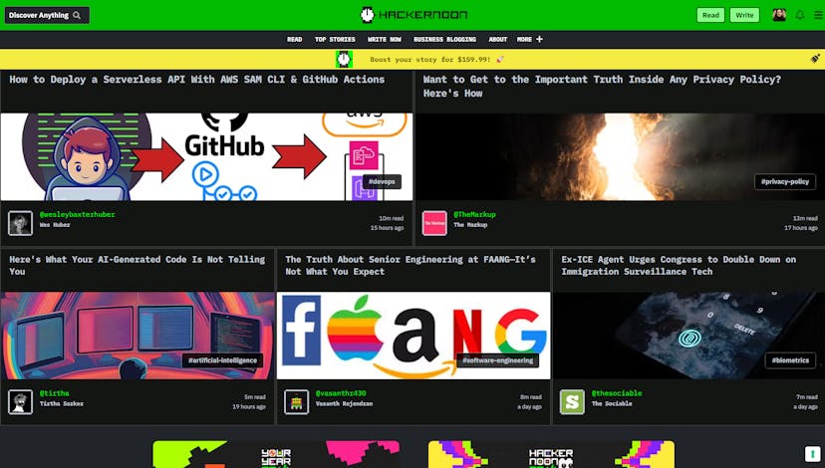Select WRITE NOW menu item
Viewport: 825px width, 468px height.
click(385, 40)
